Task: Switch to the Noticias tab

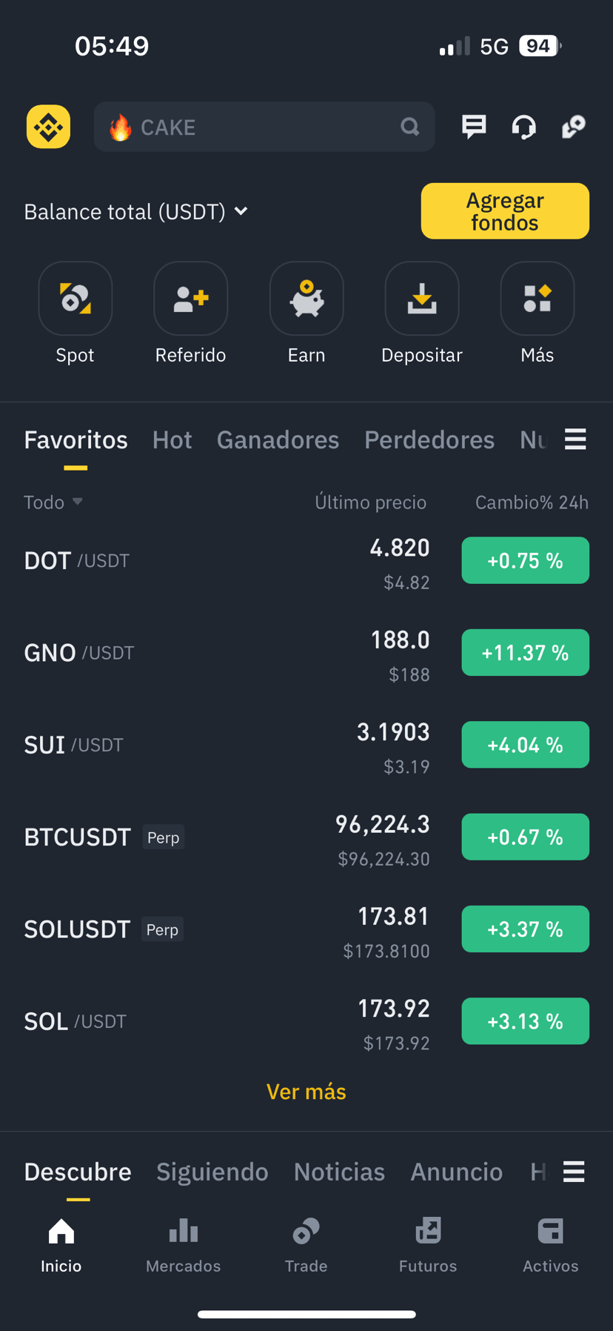Action: (x=339, y=1172)
